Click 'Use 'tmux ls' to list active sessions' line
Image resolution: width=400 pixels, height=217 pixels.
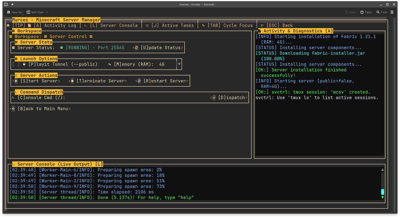317,98
